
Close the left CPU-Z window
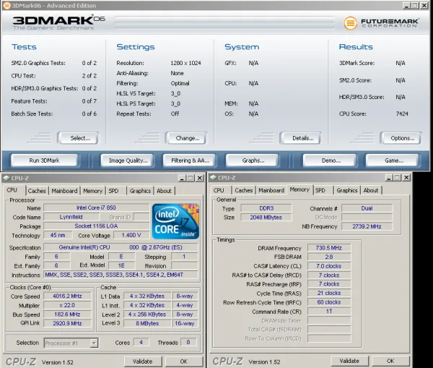[x=200, y=178]
